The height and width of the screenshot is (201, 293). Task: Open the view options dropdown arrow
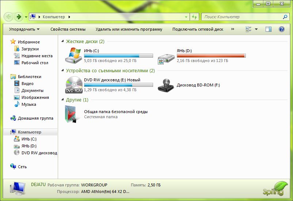tap(256, 29)
